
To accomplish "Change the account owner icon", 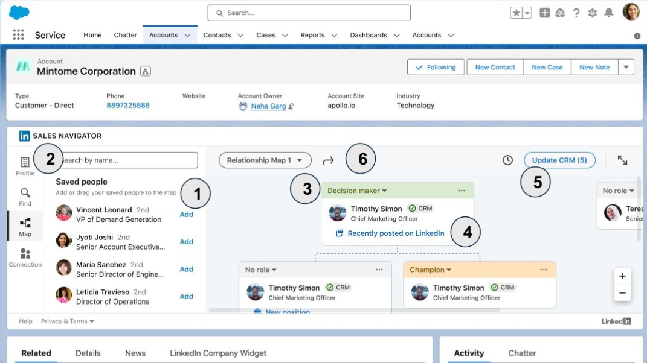I will click(x=291, y=106).
